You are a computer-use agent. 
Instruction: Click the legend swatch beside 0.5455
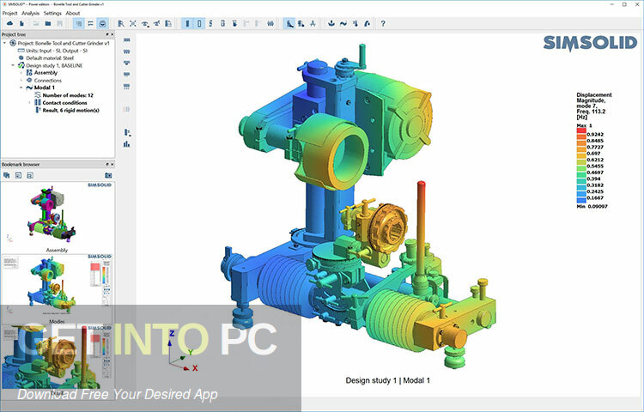point(581,167)
